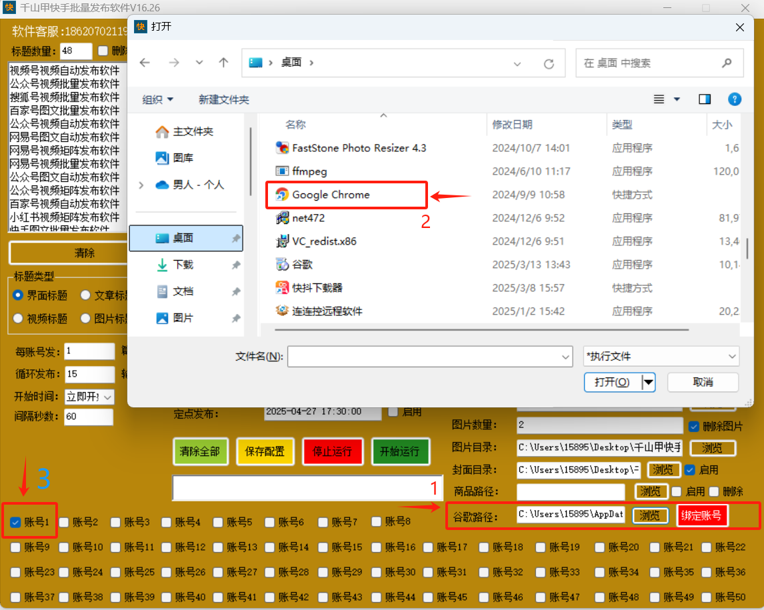Toggle the preview pane icon
This screenshot has width=764, height=610.
tap(705, 99)
